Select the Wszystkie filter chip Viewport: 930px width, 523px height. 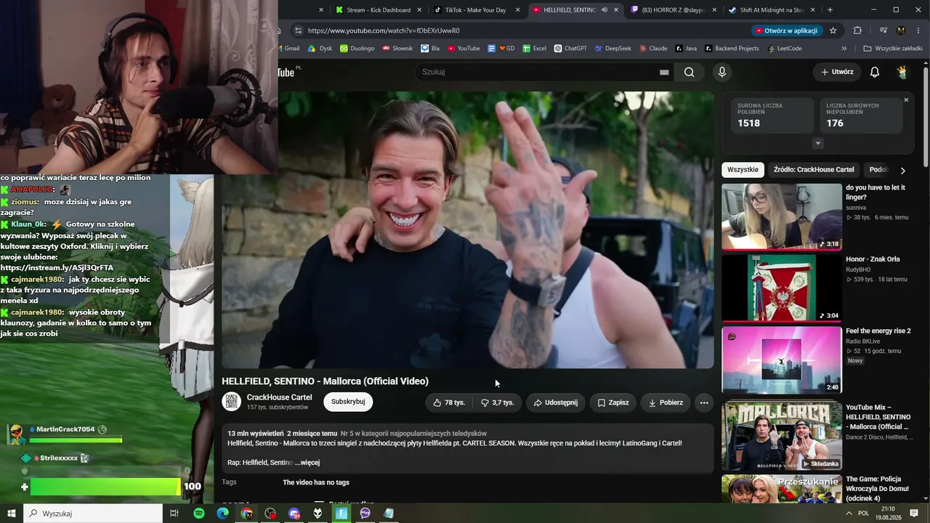pos(743,170)
